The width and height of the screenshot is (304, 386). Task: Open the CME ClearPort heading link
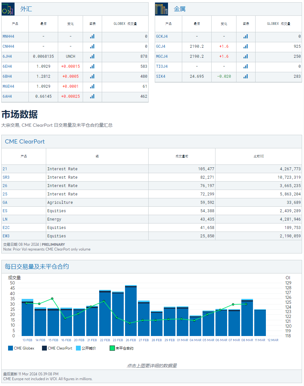pos(25,142)
